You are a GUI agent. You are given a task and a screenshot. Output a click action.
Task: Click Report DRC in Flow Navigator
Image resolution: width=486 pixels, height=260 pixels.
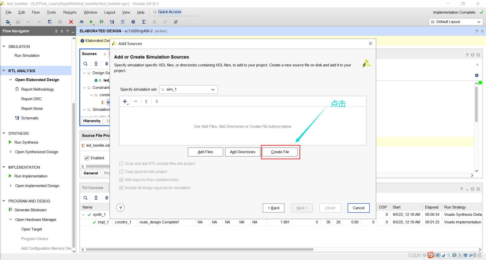(31, 99)
